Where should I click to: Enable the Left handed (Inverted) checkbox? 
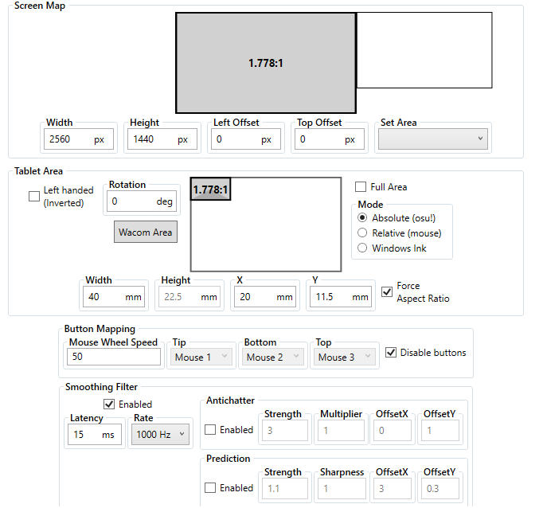tap(34, 197)
